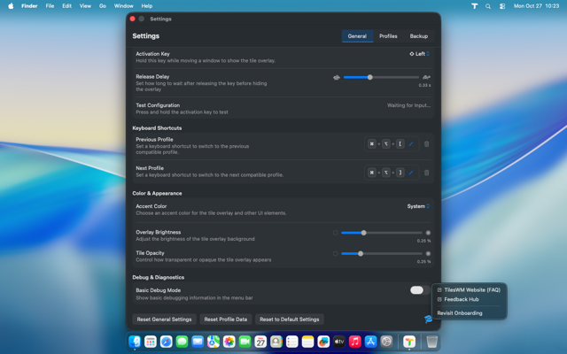Click the menu bar date and time
The image size is (567, 354).
pyautogui.click(x=536, y=6)
